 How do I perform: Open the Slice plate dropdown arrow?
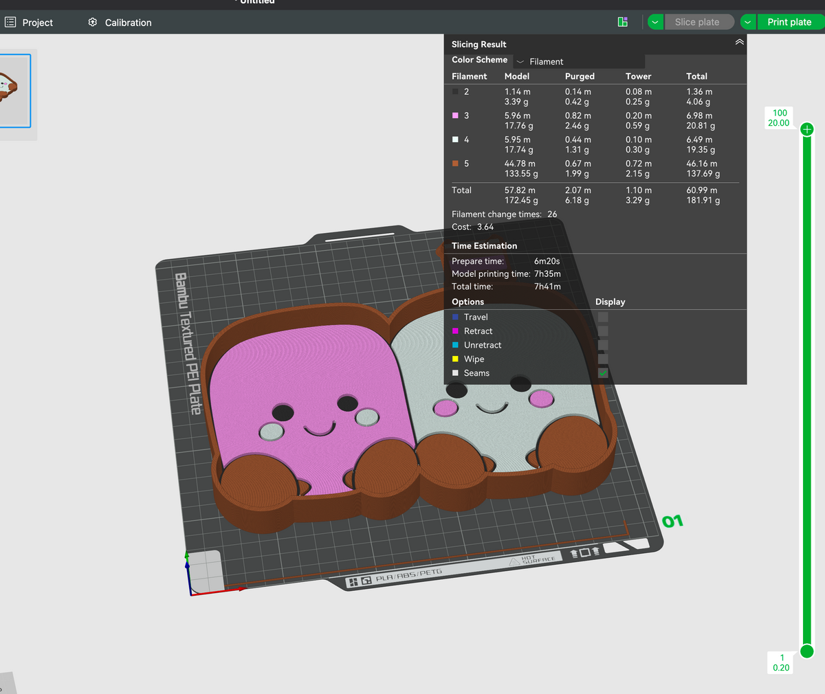click(655, 22)
